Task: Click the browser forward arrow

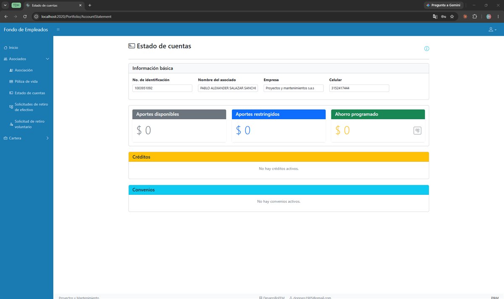Action: coord(16,16)
